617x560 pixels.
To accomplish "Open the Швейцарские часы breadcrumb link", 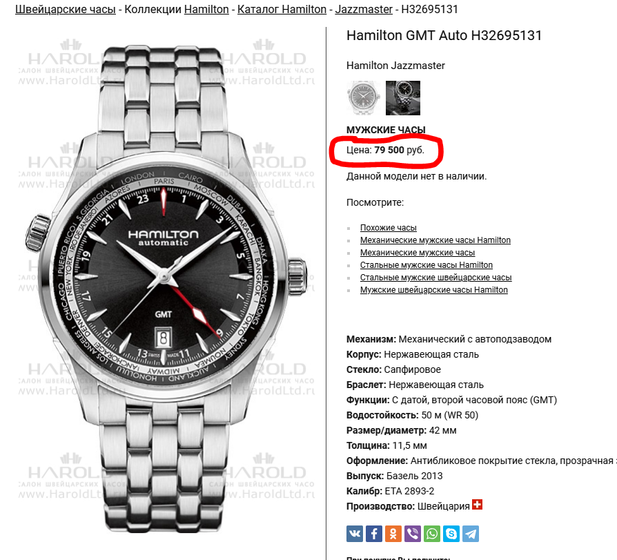I will [66, 9].
